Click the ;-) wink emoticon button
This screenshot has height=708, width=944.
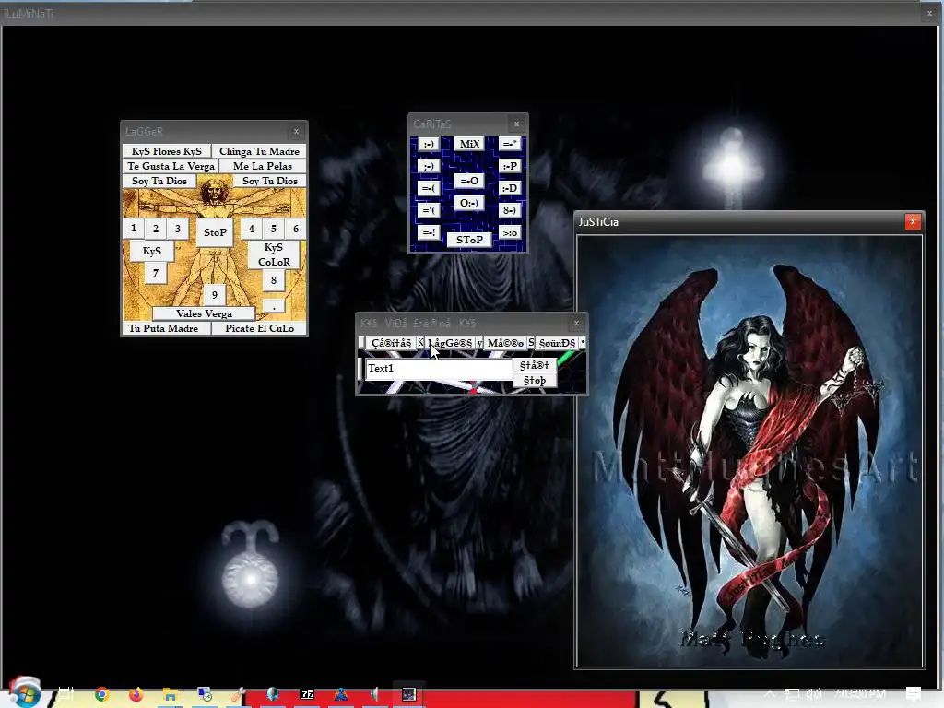(x=428, y=166)
